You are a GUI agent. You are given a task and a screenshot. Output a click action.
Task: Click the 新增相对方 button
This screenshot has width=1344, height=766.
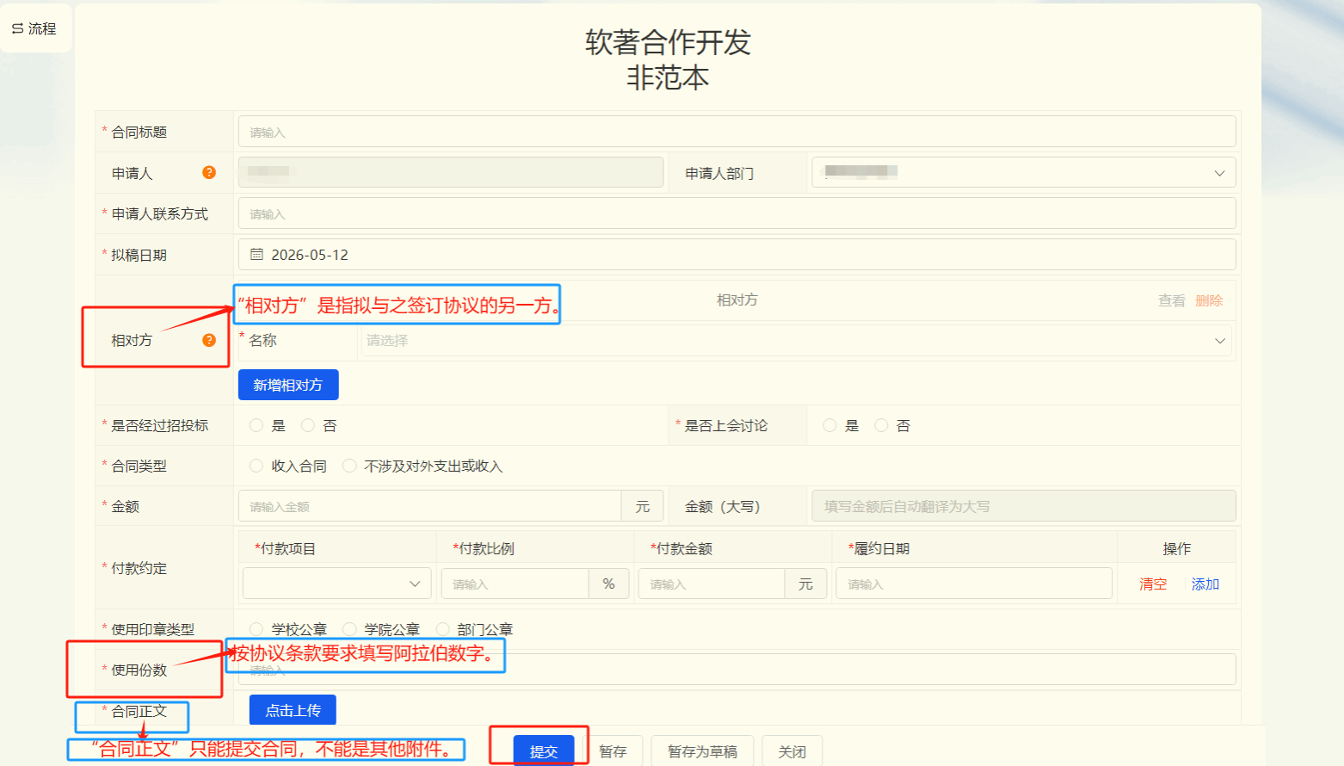point(288,385)
